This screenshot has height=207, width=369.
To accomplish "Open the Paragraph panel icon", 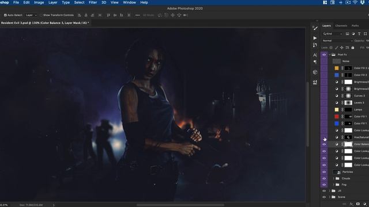I will point(315,62).
